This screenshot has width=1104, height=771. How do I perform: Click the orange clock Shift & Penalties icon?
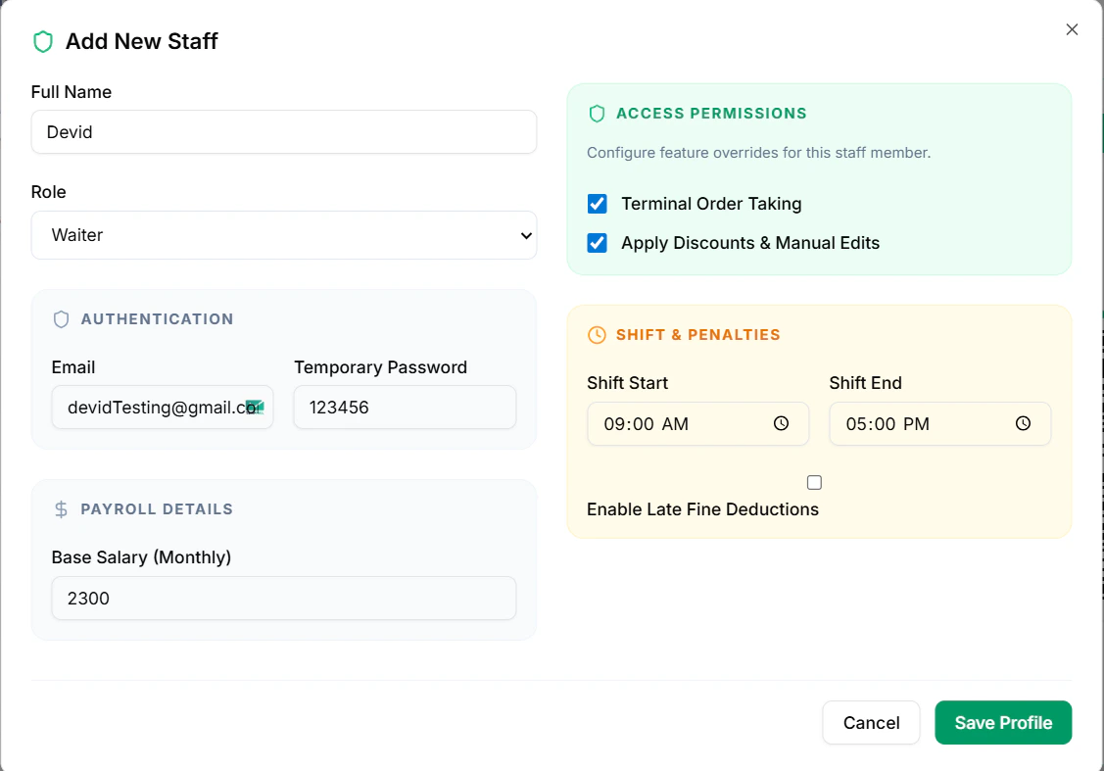[597, 335]
